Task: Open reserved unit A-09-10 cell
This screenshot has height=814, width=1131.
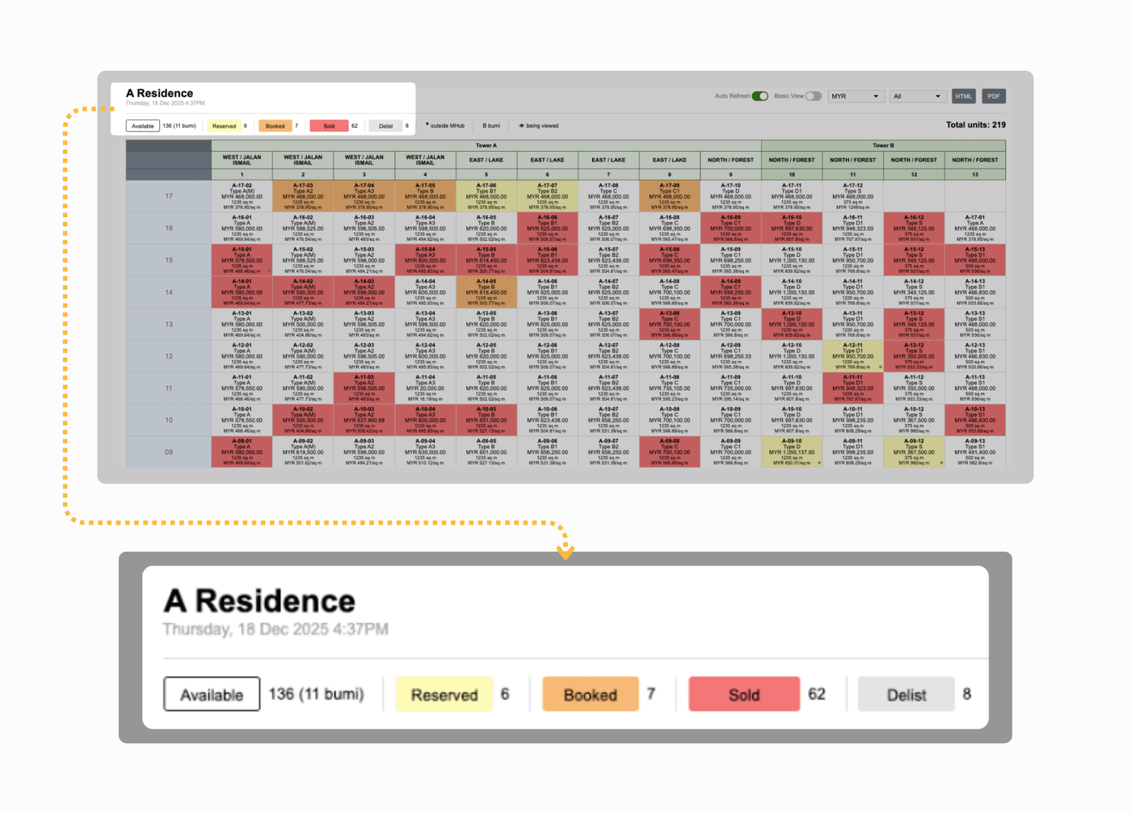Action: [792, 452]
